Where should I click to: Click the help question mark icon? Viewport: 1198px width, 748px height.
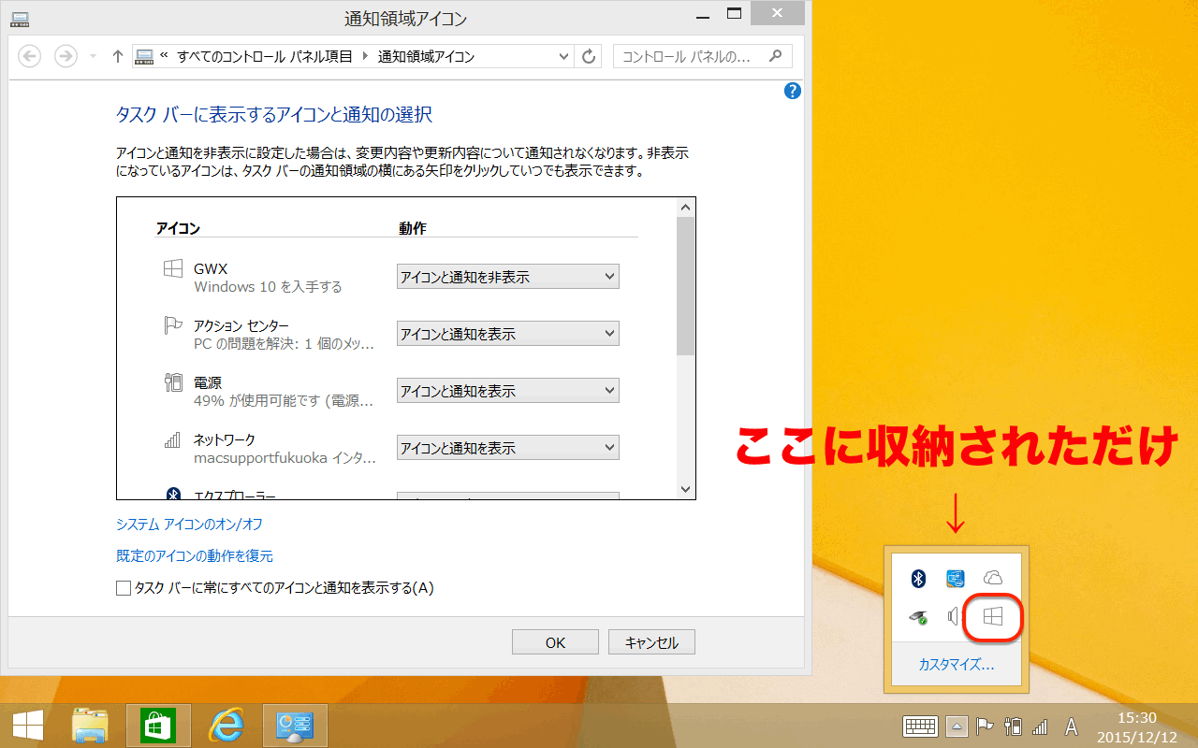point(793,91)
